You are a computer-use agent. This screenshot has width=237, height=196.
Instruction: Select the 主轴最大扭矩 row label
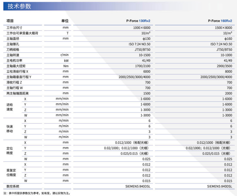(16, 66)
